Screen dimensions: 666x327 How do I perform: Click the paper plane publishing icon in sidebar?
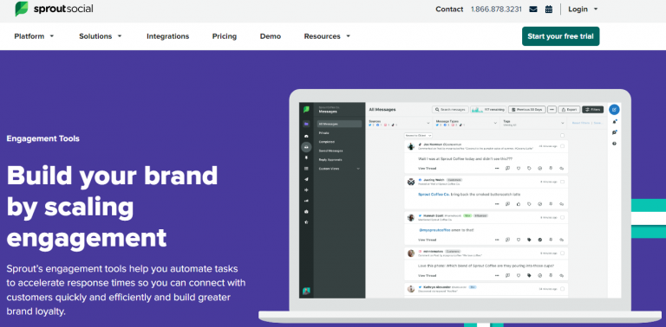point(306,179)
